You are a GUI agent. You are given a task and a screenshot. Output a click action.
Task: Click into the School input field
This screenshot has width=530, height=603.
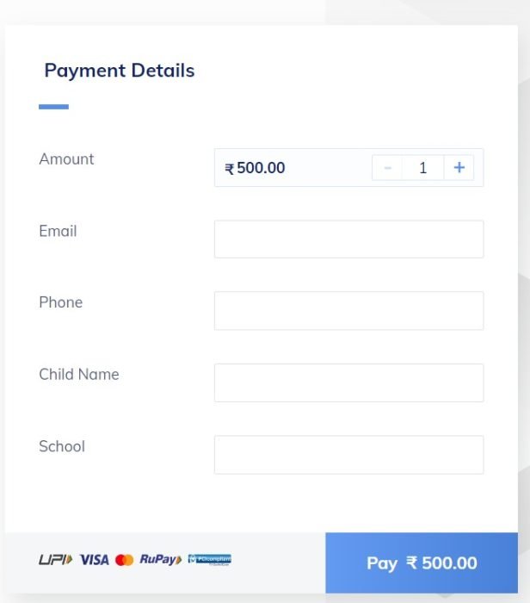point(348,454)
